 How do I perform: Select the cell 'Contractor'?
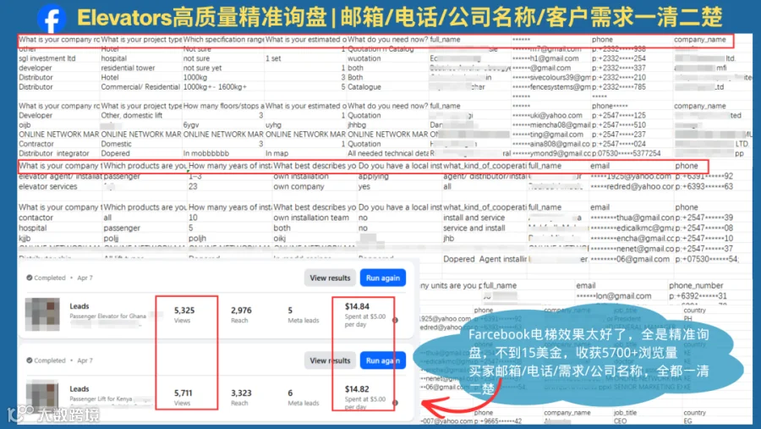36,144
